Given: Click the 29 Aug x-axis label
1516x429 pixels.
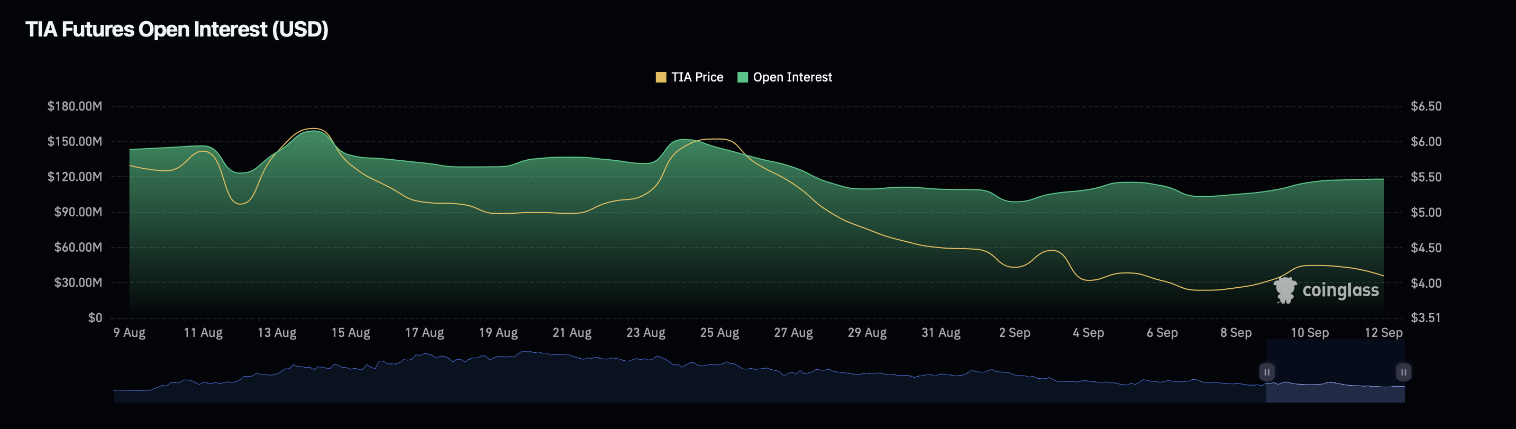Looking at the screenshot, I should tap(867, 333).
